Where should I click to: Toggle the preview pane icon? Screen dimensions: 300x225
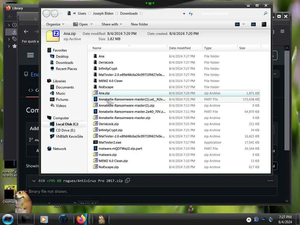click(x=253, y=24)
